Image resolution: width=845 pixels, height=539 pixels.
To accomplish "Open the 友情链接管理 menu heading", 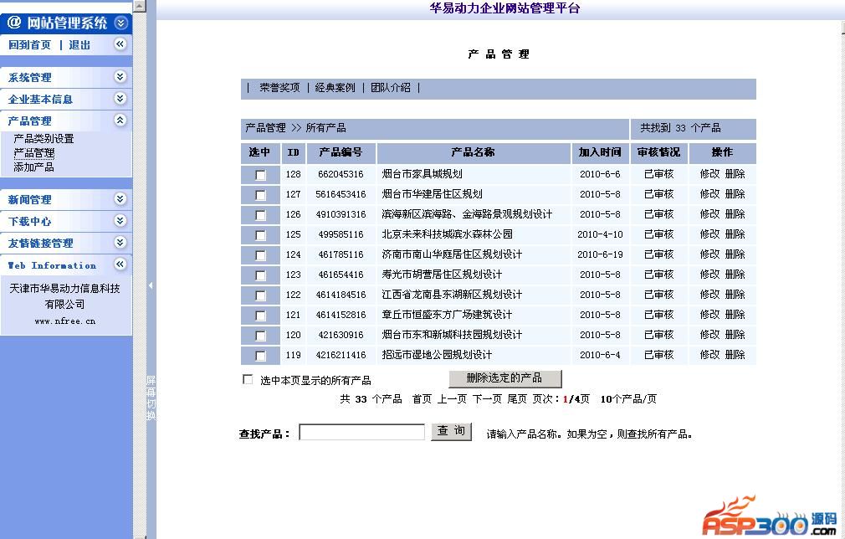I will click(x=40, y=243).
